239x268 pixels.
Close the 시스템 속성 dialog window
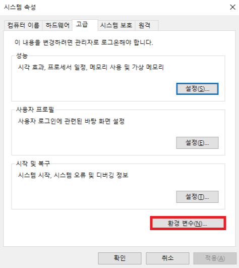[x=232, y=7]
